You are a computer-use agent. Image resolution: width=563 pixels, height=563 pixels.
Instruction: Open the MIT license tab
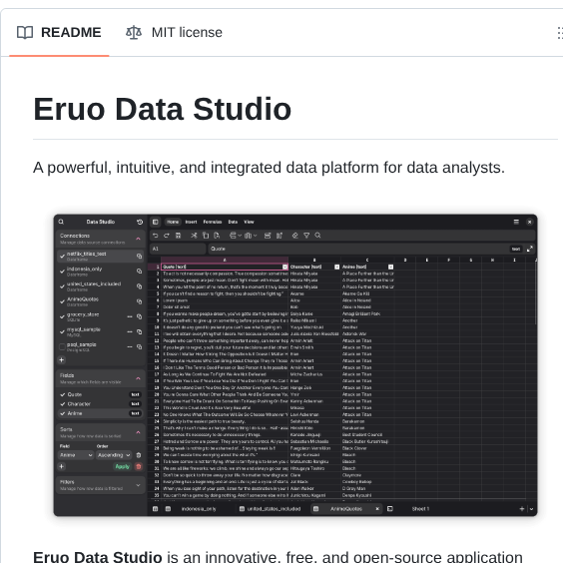174,32
